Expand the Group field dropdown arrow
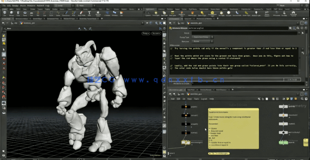Screen dimensions: 310x160 [299, 33]
